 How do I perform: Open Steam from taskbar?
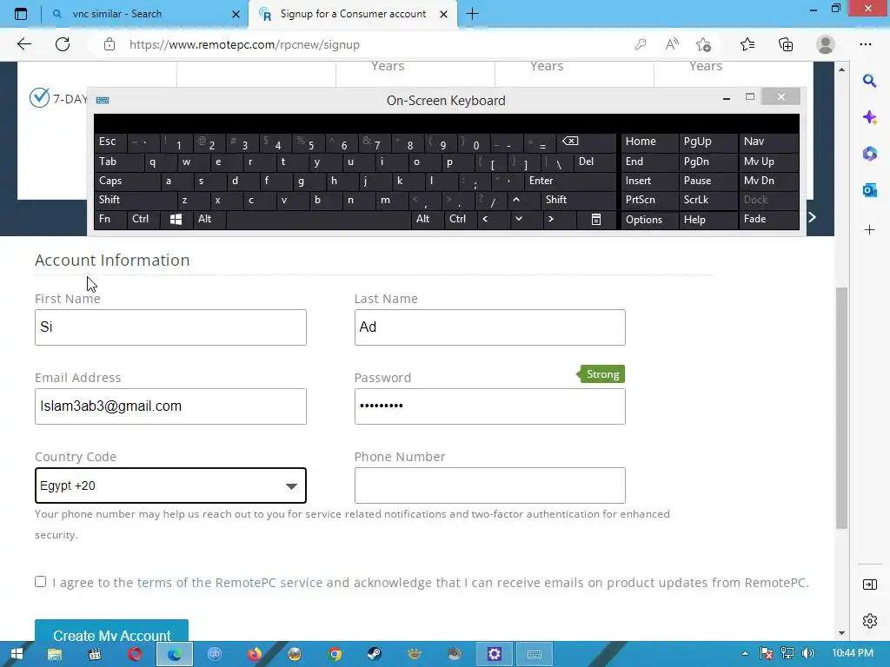point(374,654)
